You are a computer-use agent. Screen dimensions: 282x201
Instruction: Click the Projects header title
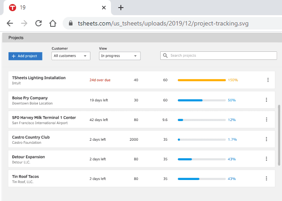pyautogui.click(x=16, y=38)
